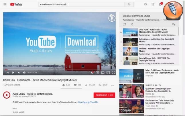Click the WIRED channel name
This screenshot has height=116, width=185.
[x=148, y=94]
